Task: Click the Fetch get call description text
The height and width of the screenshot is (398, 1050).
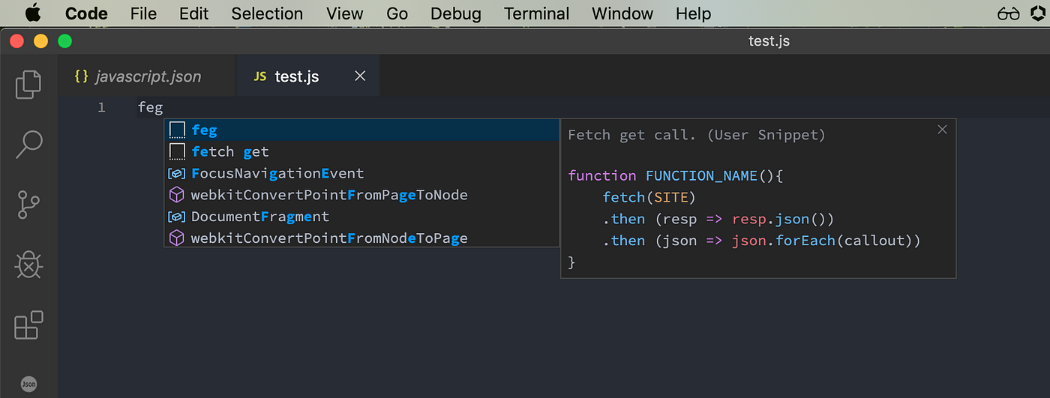Action: pyautogui.click(x=697, y=136)
